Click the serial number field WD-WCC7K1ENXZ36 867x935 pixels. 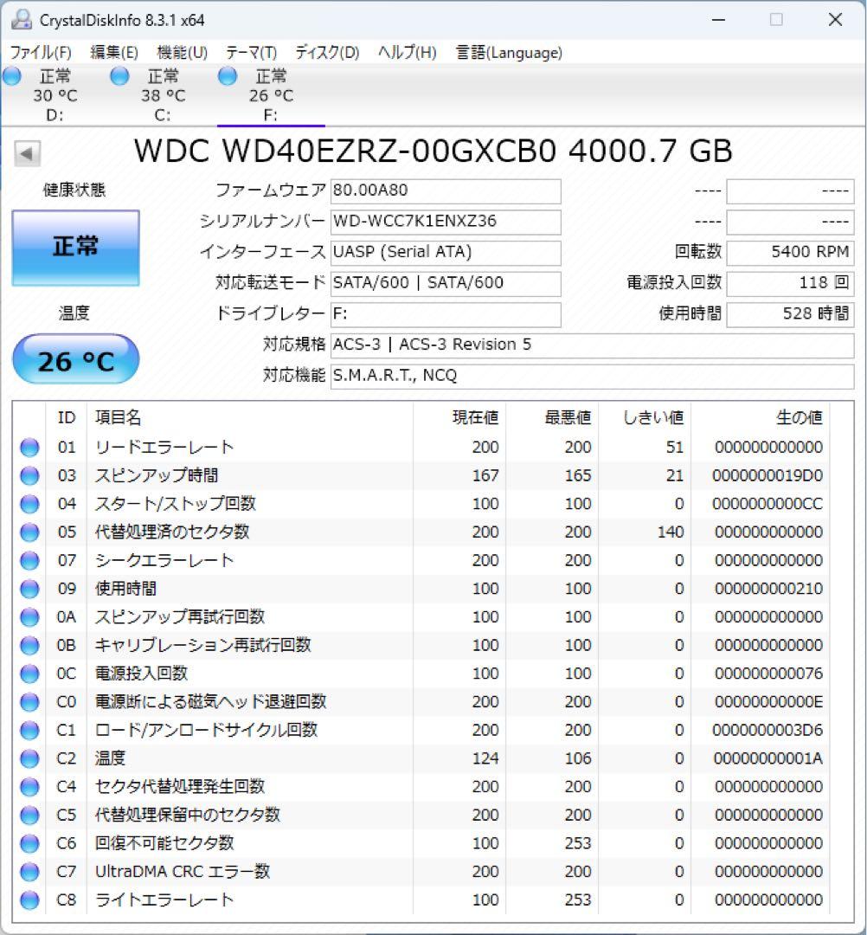tap(446, 222)
